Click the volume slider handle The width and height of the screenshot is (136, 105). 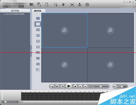(x=122, y=87)
